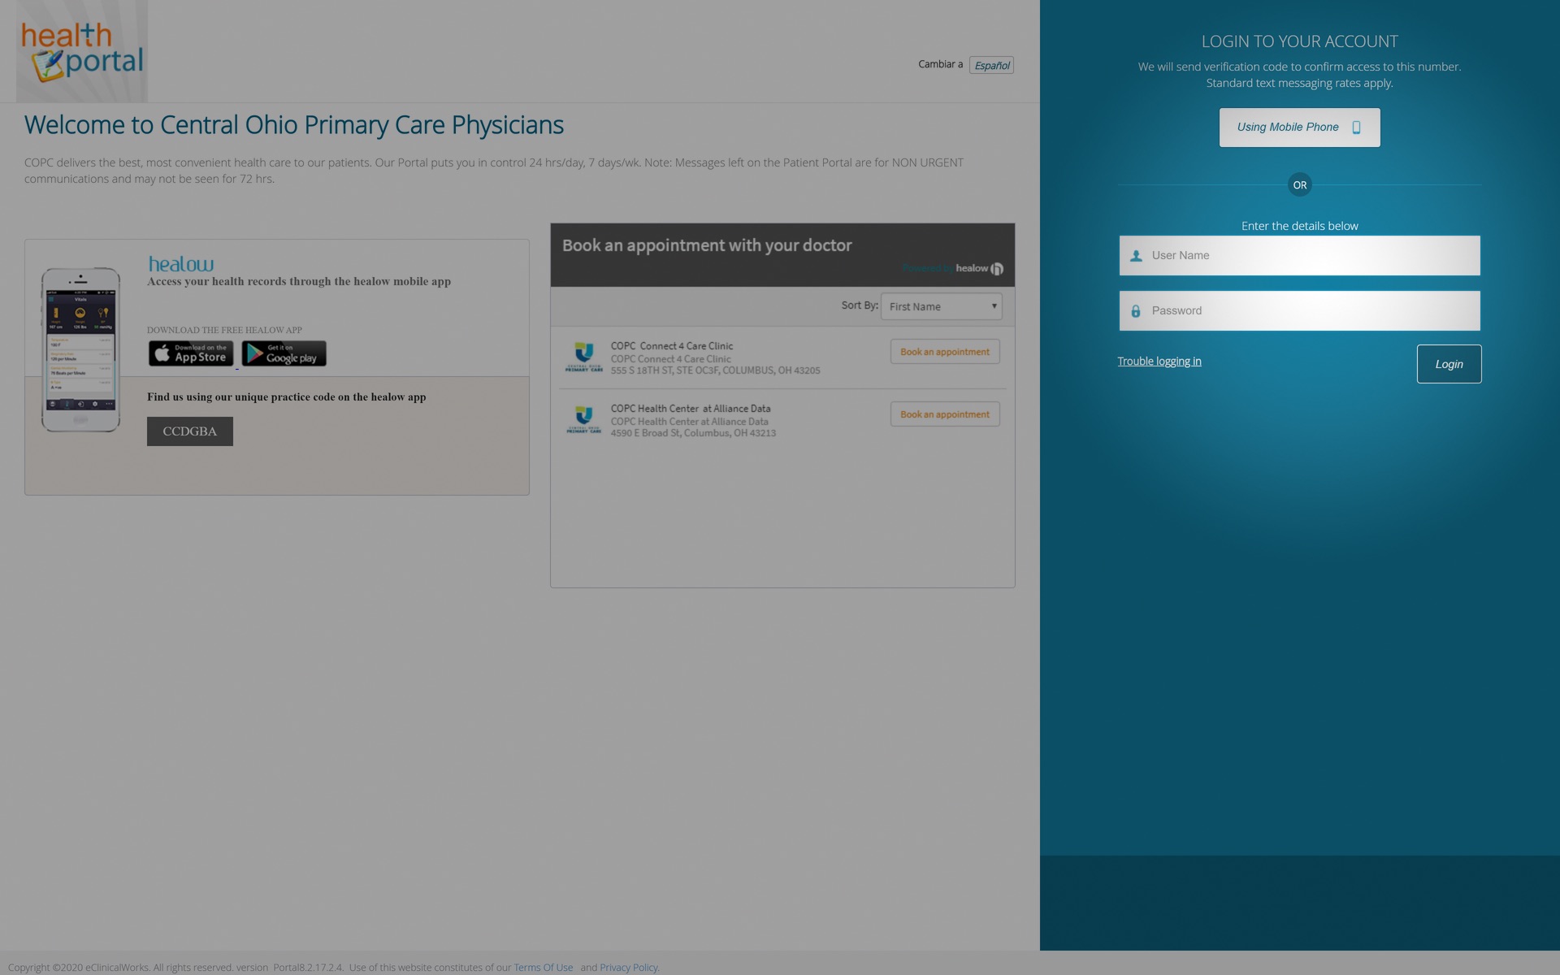
Task: Book appointment at COPC Connect 4 Care Clinic
Action: (945, 350)
